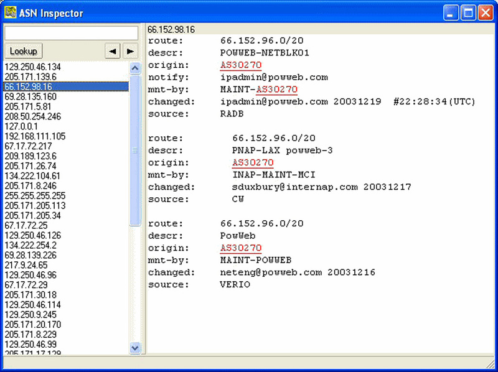Select 129.250.46.114 in the list

click(66, 305)
